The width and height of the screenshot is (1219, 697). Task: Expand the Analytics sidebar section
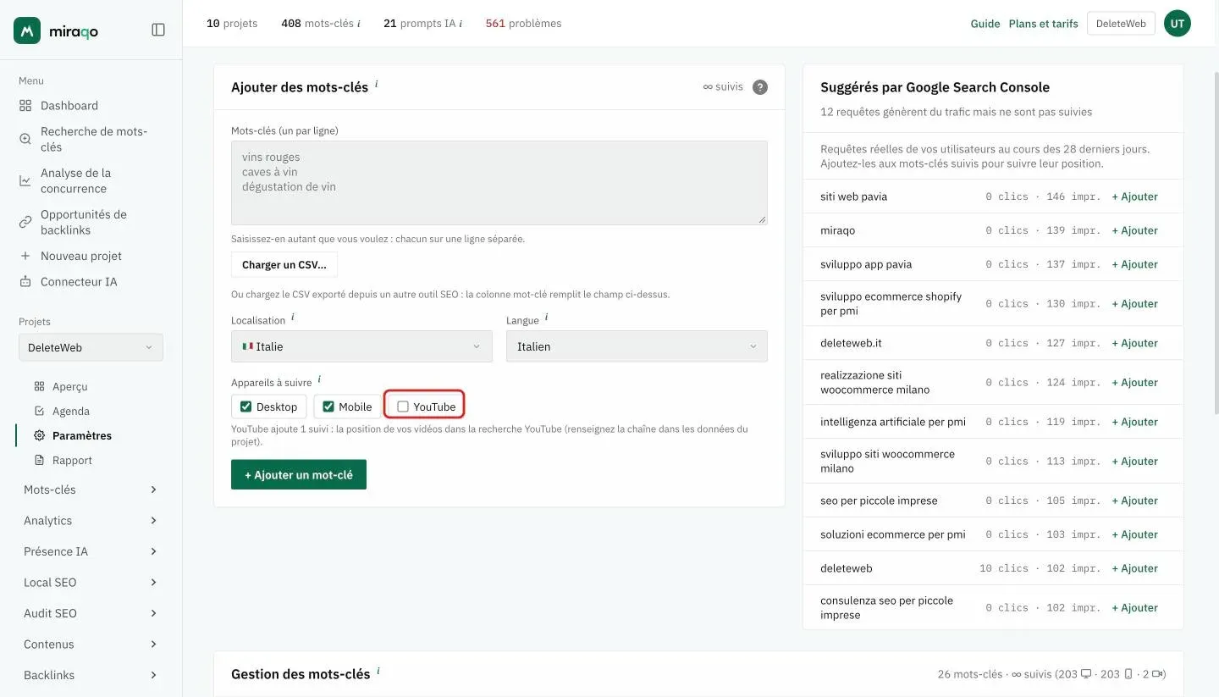click(91, 521)
